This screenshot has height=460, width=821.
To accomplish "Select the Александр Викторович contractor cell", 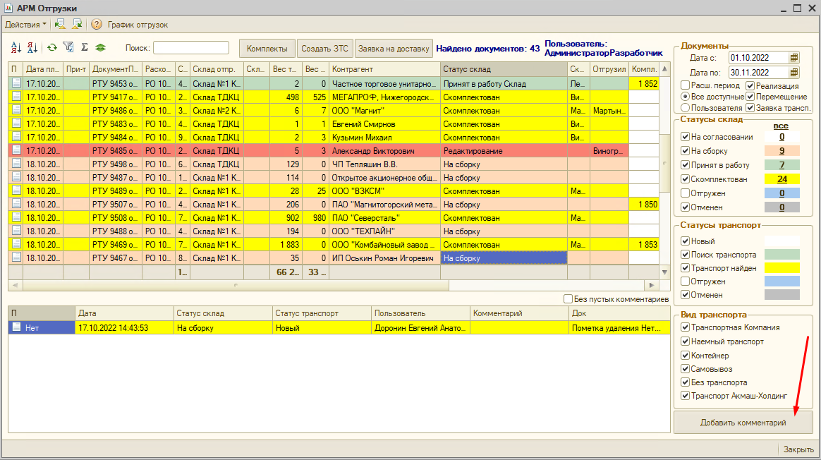I will (x=384, y=151).
